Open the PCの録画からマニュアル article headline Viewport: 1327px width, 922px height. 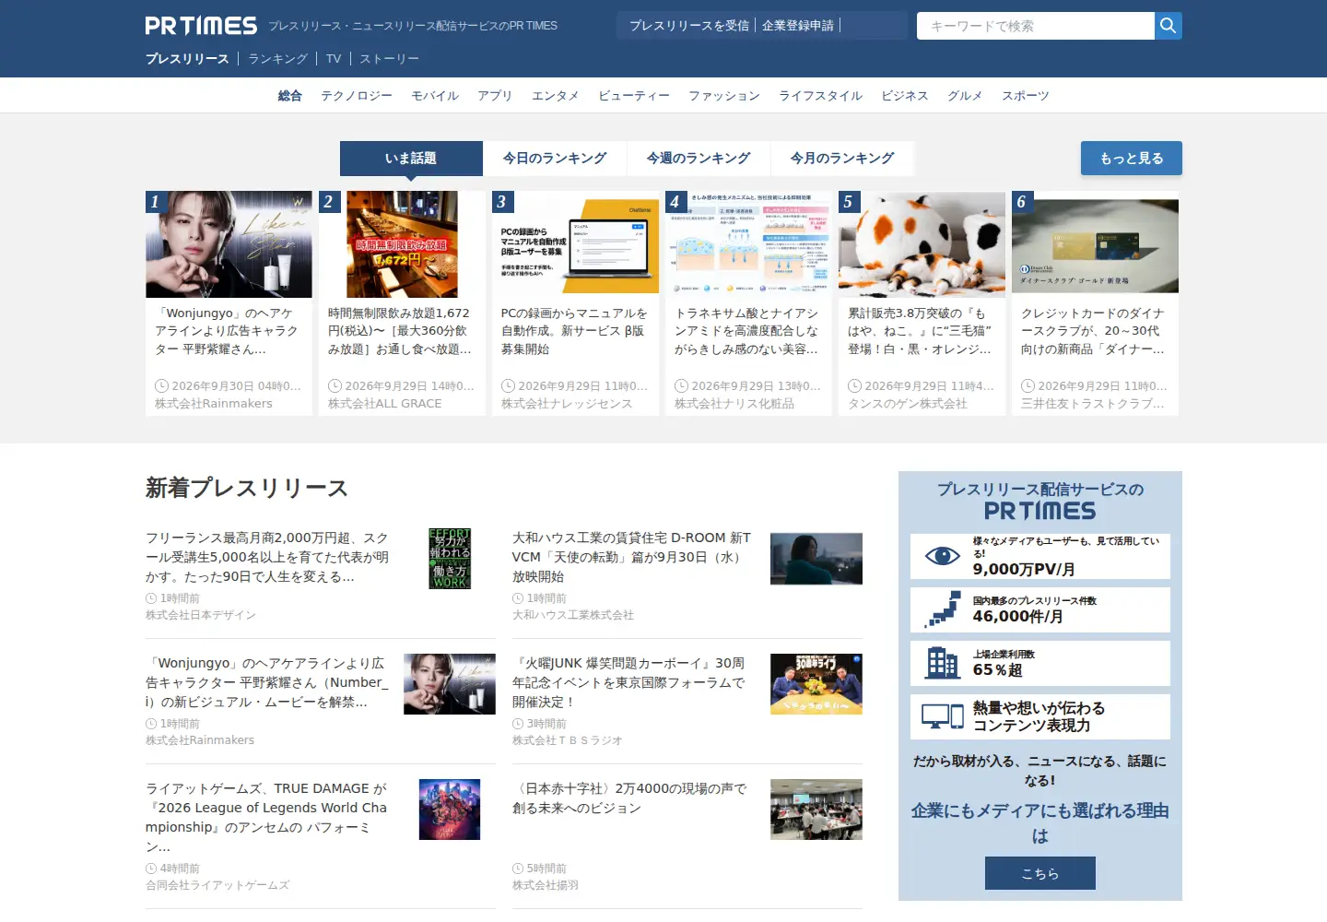(x=575, y=331)
